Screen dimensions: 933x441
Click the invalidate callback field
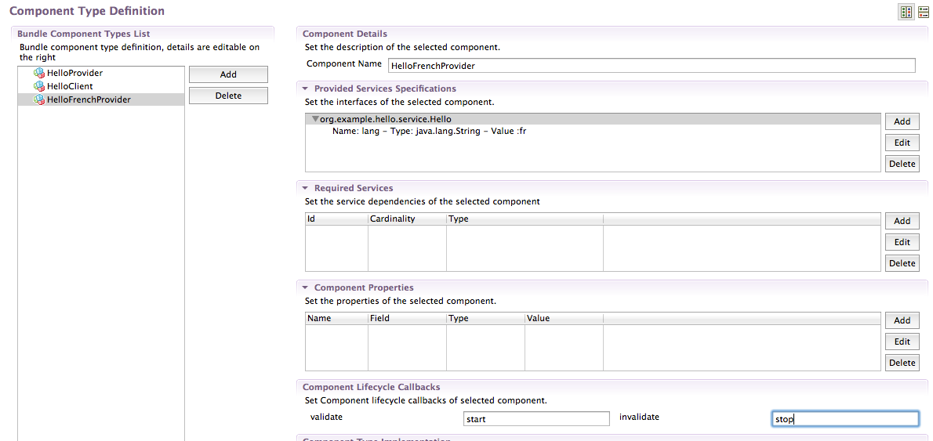coord(844,419)
